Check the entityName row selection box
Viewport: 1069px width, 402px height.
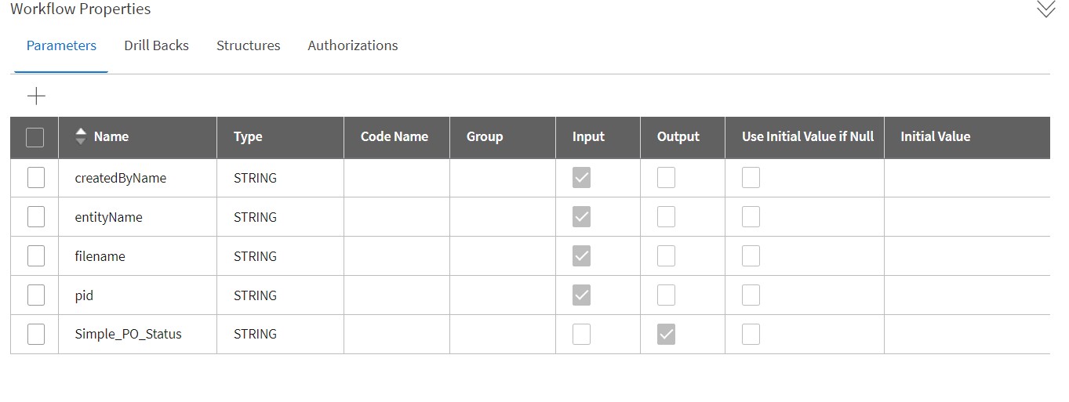(36, 217)
